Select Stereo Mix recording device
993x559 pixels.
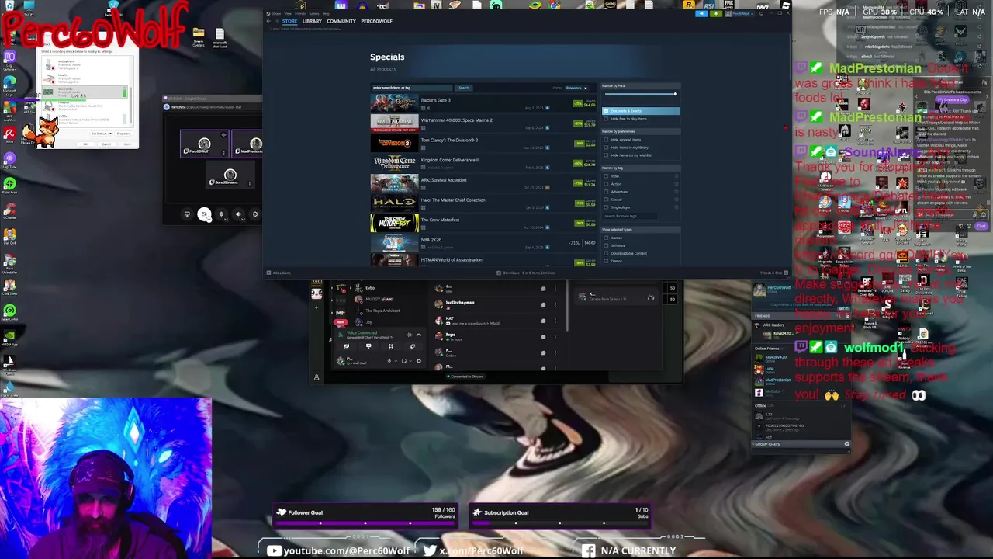[85, 92]
